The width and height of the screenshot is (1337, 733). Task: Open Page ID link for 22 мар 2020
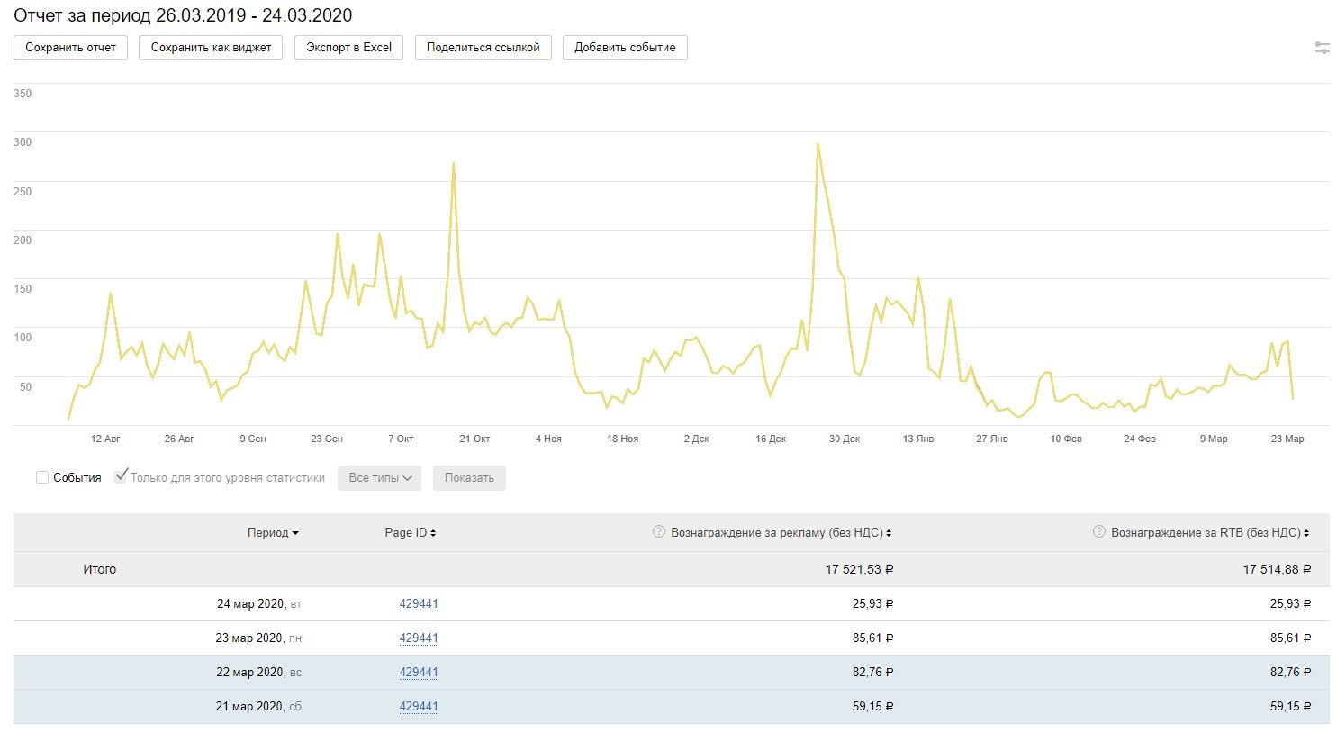click(x=419, y=673)
